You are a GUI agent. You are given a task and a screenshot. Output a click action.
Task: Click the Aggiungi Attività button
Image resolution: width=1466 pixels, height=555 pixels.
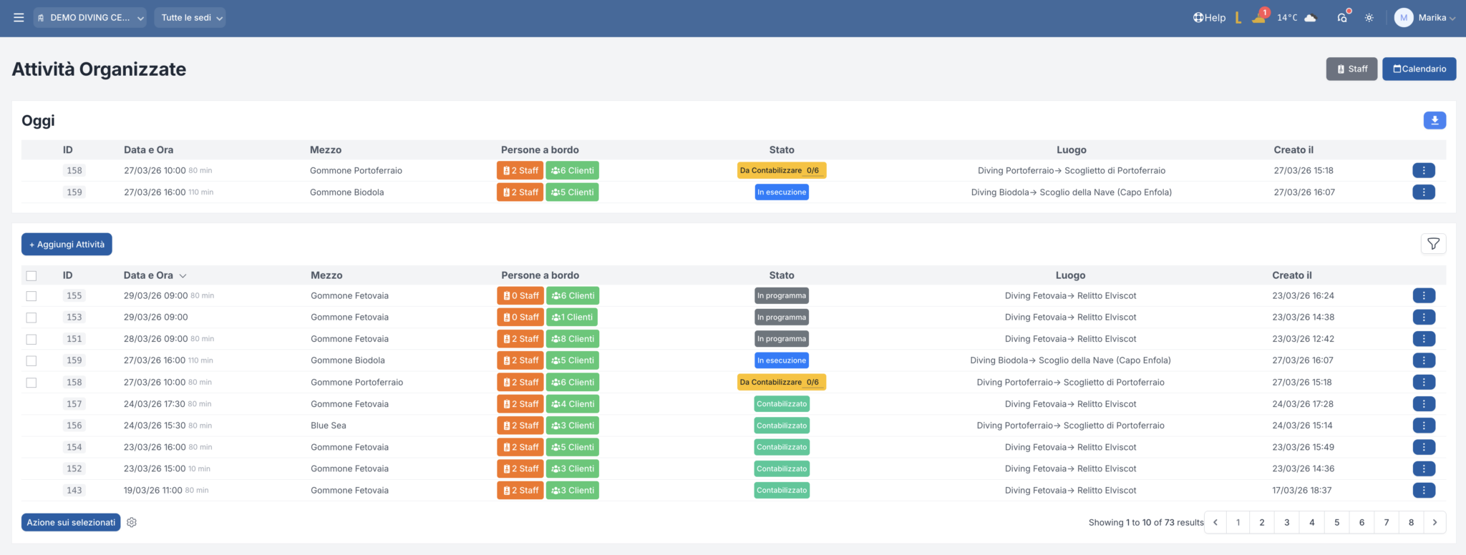[67, 245]
